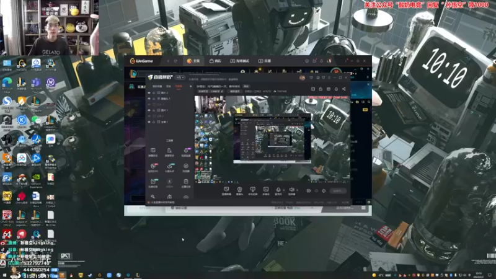Click share icon in stream app header
496x279 pixels.
coord(344,89)
